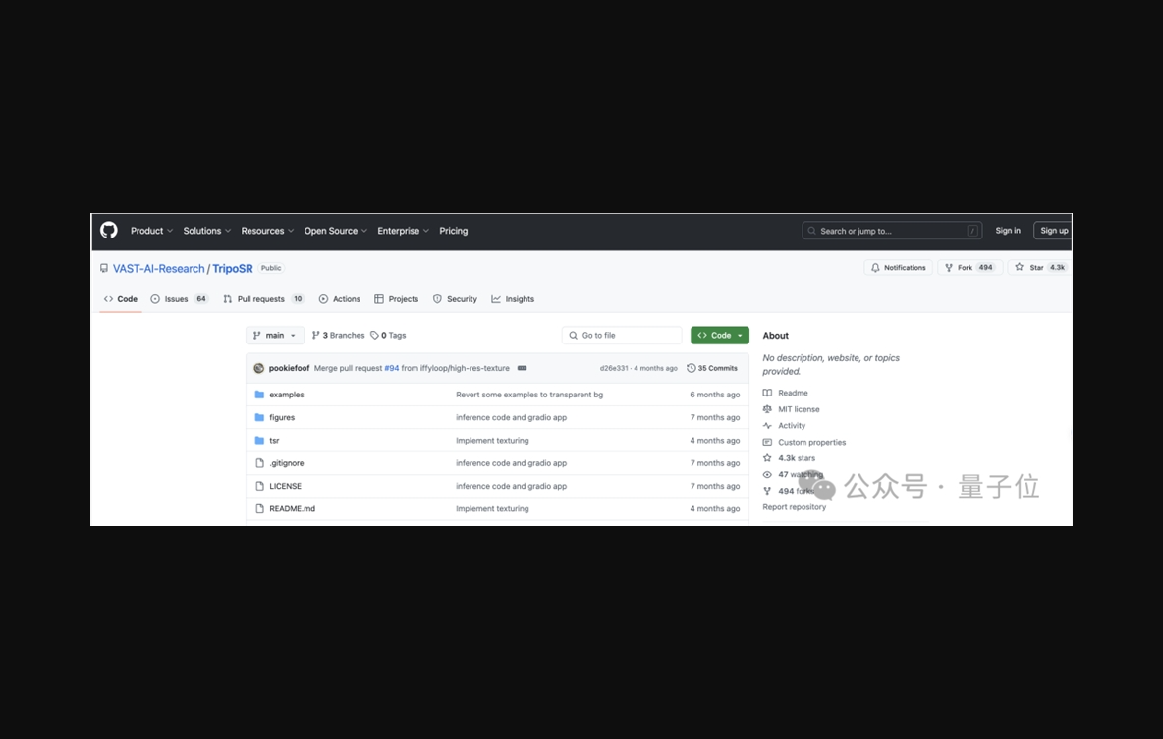Click the Public repository visibility badge
This screenshot has width=1163, height=739.
click(x=271, y=268)
